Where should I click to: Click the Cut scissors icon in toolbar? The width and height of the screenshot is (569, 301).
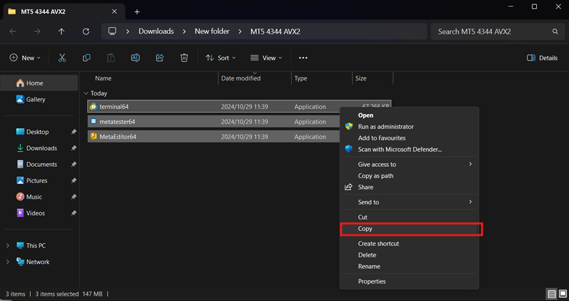coord(62,58)
